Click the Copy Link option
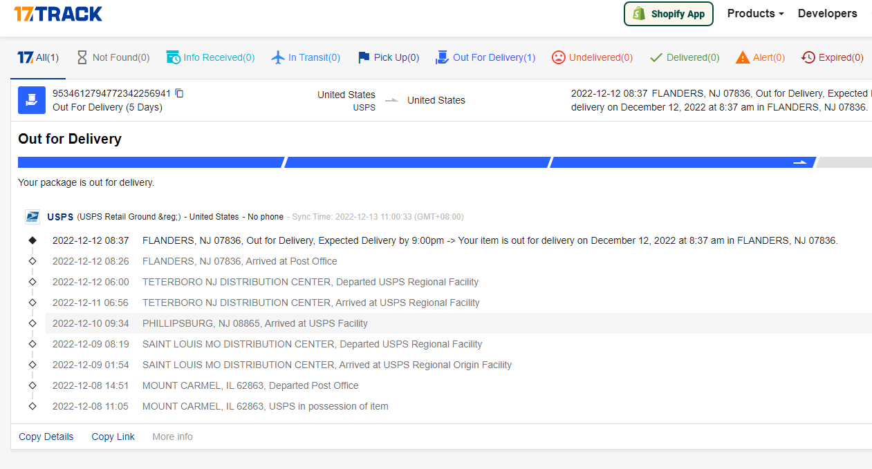 (x=113, y=437)
